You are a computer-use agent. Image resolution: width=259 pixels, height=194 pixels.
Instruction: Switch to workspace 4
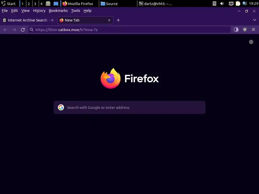click(41, 4)
